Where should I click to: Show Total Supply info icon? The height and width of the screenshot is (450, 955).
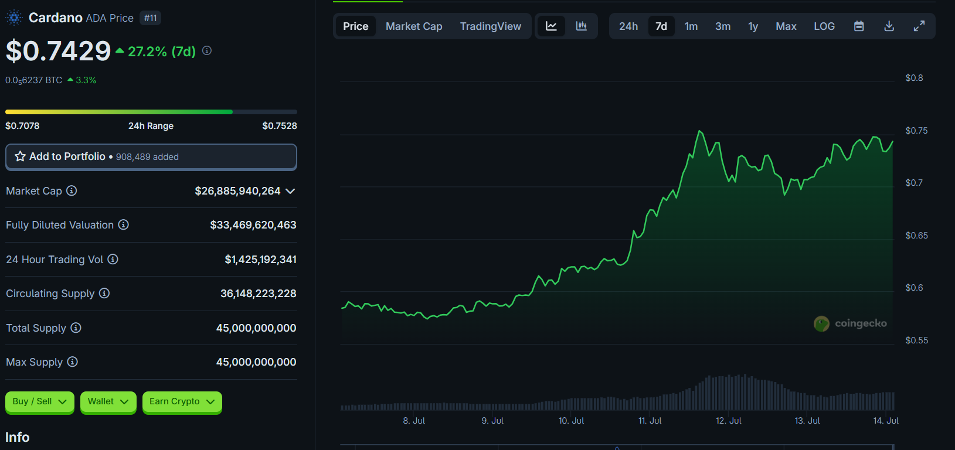[76, 328]
